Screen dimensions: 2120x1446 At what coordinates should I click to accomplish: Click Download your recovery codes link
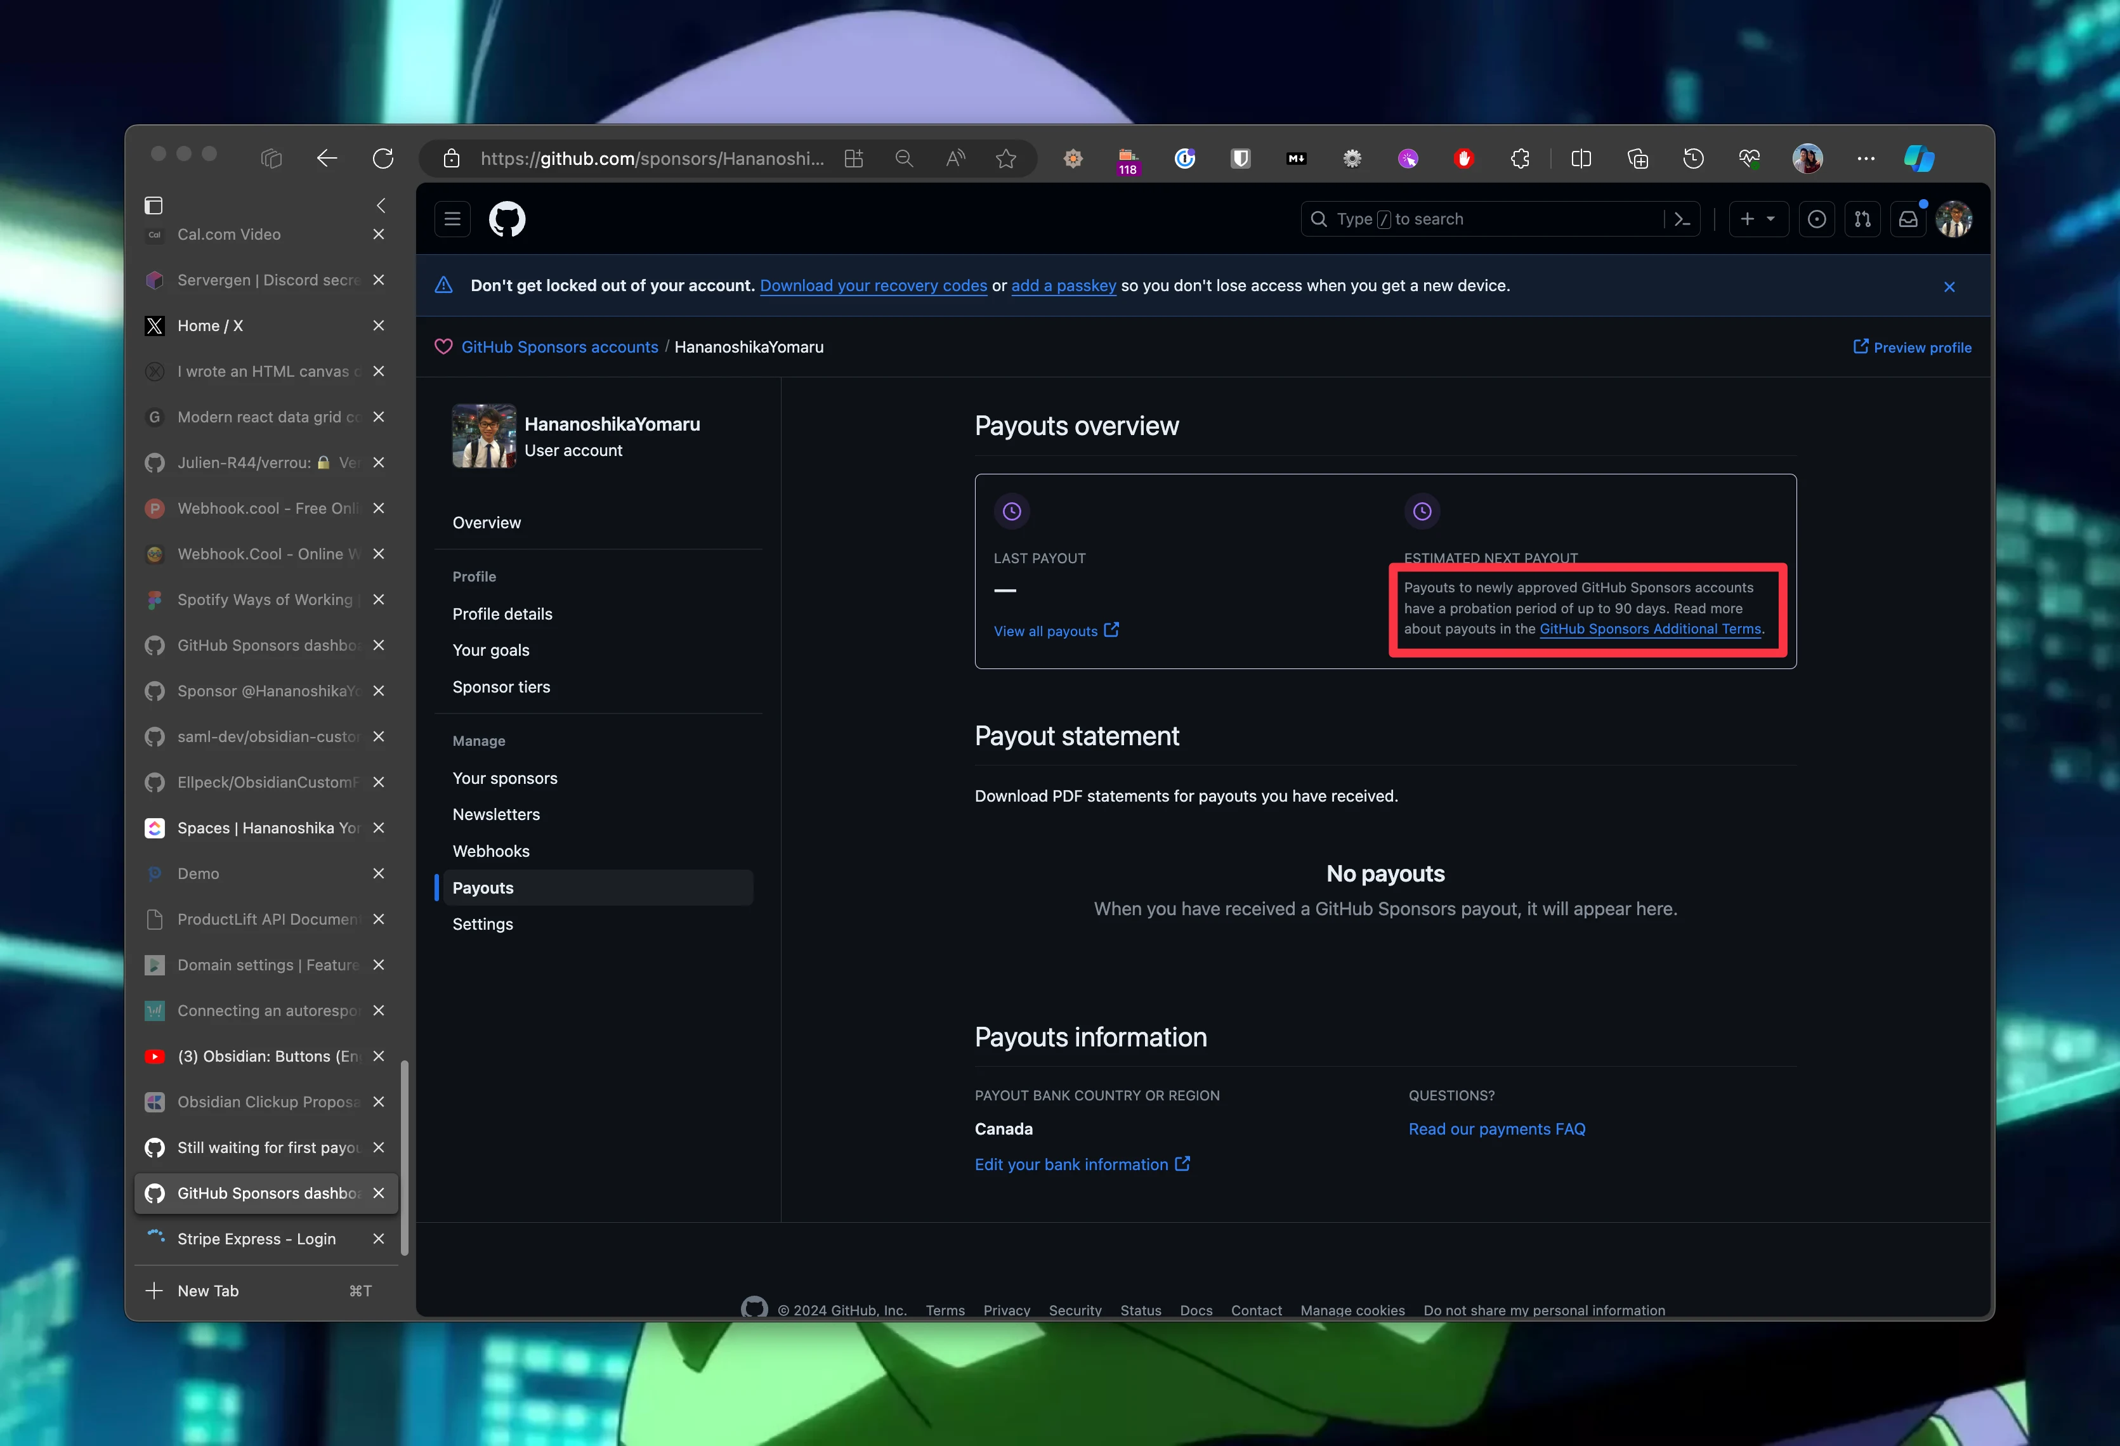873,285
